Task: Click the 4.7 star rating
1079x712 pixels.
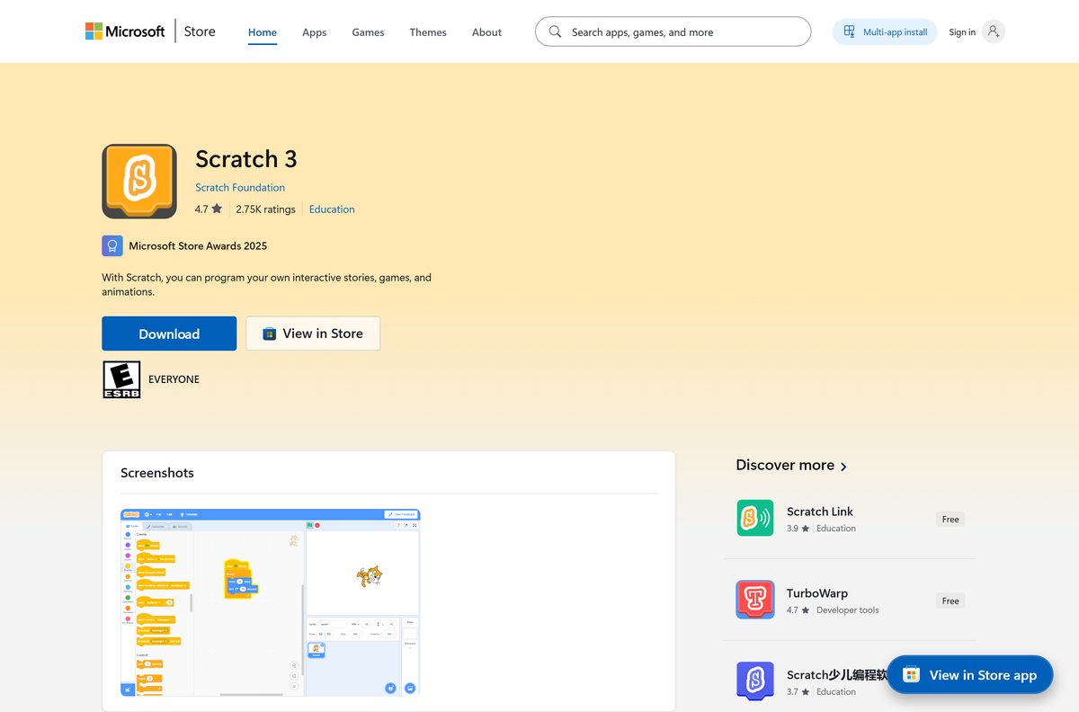Action: [209, 209]
